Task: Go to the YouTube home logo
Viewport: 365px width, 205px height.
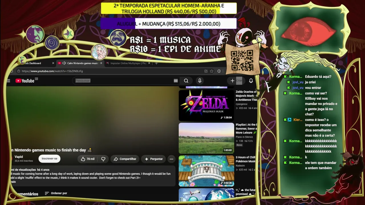Action: point(25,81)
